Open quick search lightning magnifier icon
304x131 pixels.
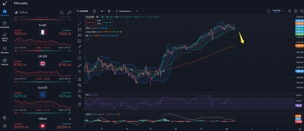(289, 11)
